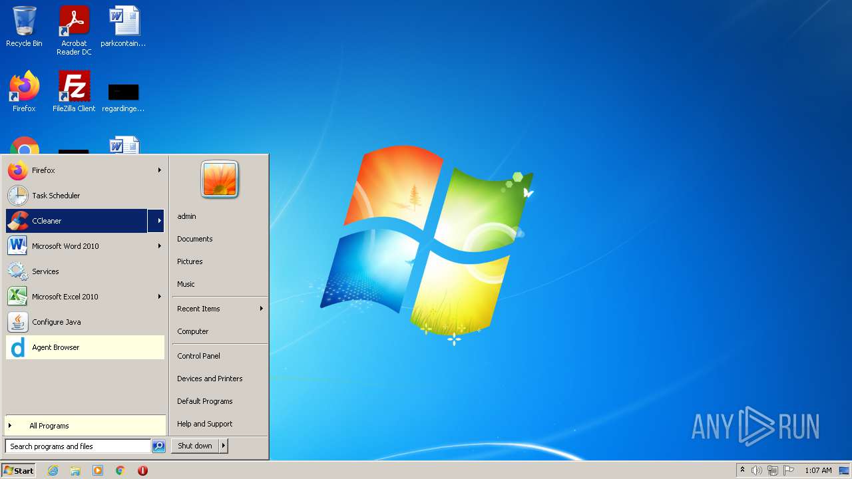
Task: Click the taskbar clock 1:07 AM
Action: (x=818, y=470)
